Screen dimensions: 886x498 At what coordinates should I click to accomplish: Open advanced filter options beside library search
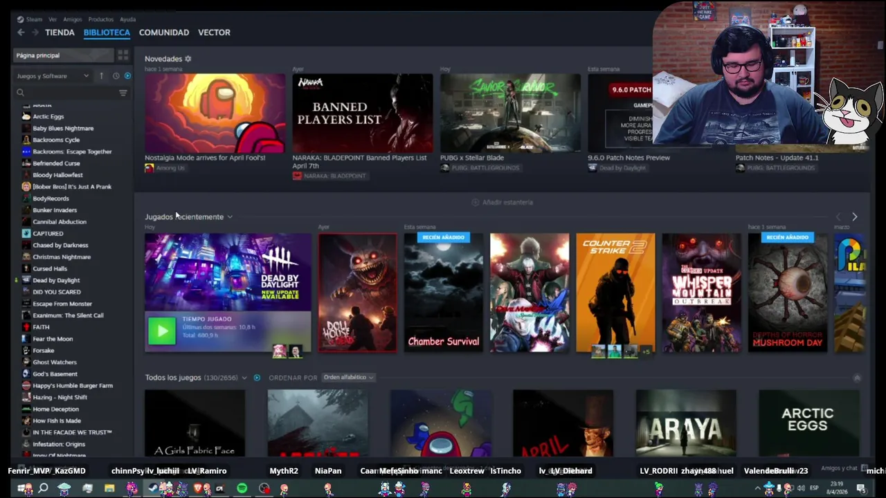pyautogui.click(x=123, y=93)
